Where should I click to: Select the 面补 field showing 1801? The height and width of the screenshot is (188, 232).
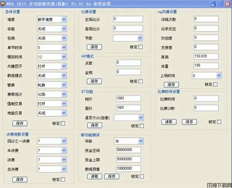(128, 108)
